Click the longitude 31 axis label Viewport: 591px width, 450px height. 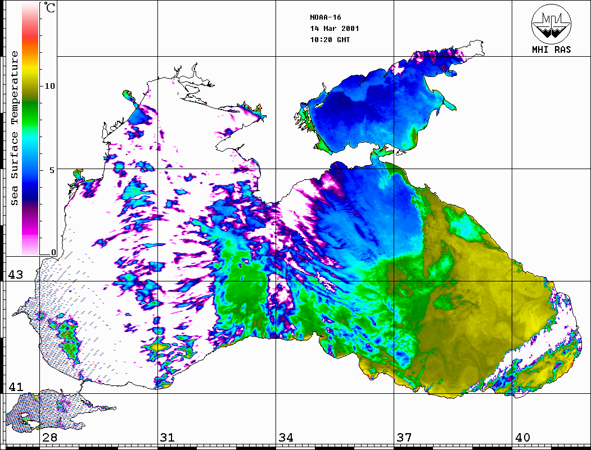167,437
